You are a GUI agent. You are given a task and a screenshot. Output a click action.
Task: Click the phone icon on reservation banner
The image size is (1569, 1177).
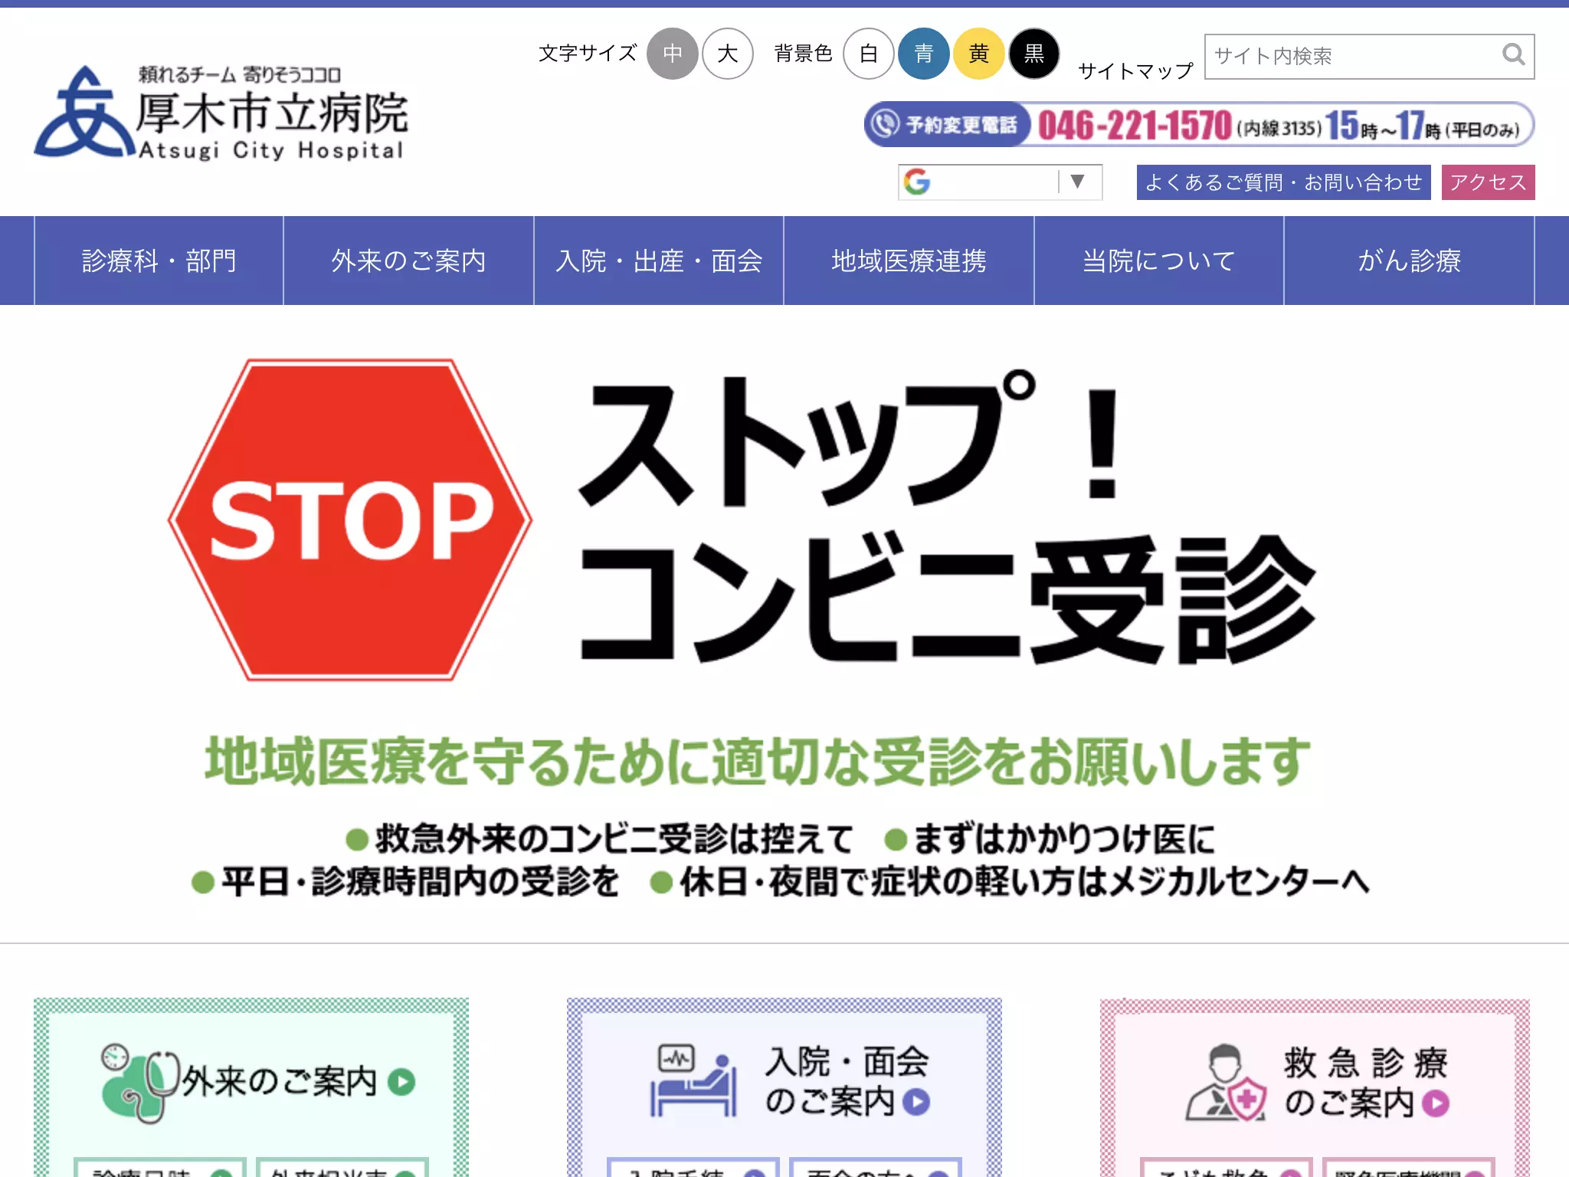click(886, 123)
